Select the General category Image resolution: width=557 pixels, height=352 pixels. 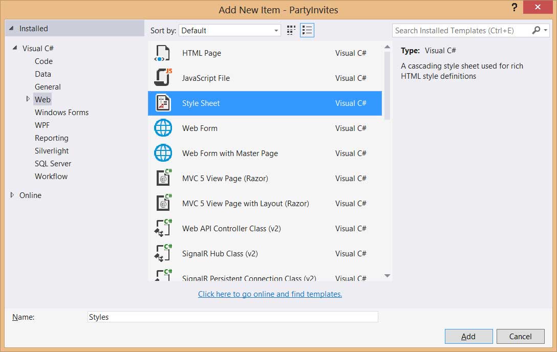click(x=48, y=86)
